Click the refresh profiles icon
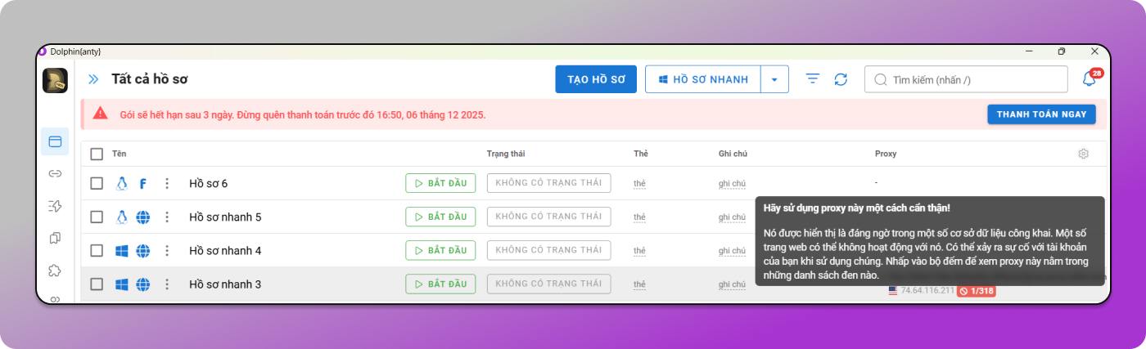 coord(841,79)
